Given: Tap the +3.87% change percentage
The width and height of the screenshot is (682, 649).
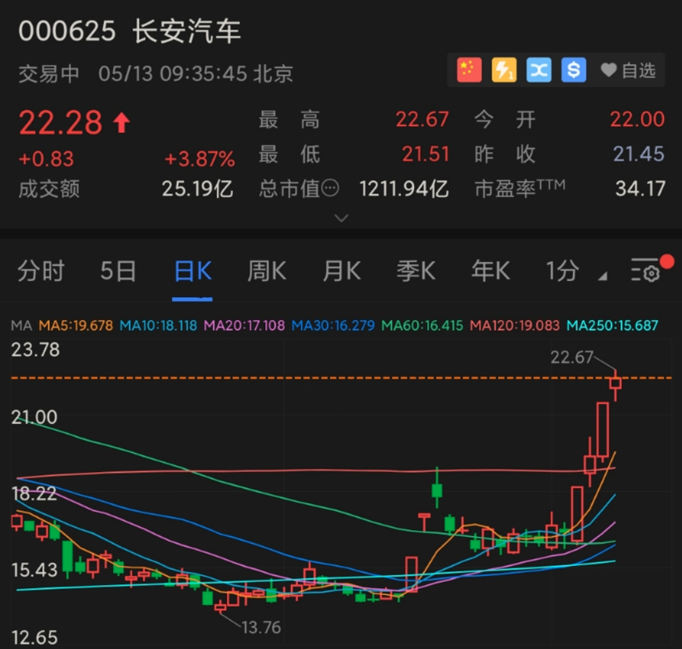Looking at the screenshot, I should click(x=200, y=159).
